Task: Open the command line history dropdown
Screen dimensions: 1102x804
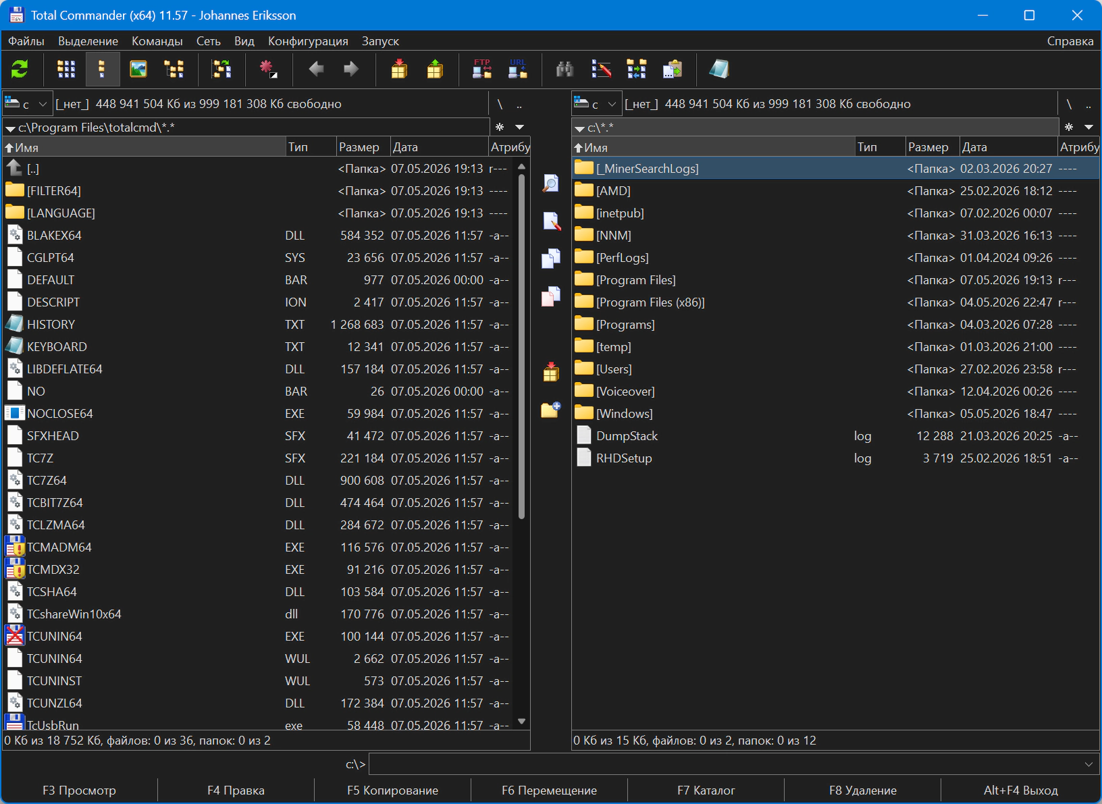Action: coord(1088,764)
